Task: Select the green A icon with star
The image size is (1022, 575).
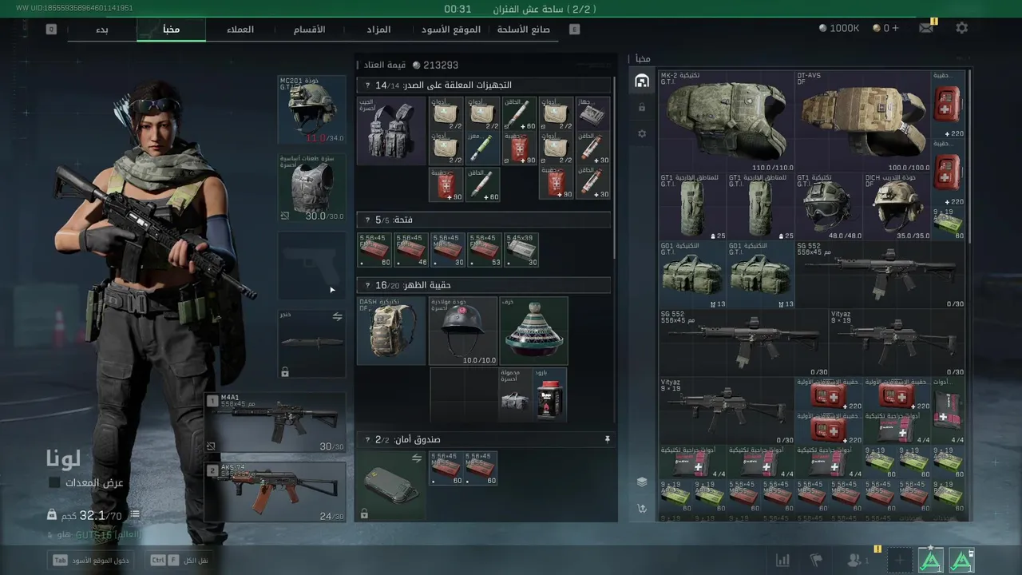Action: click(930, 561)
